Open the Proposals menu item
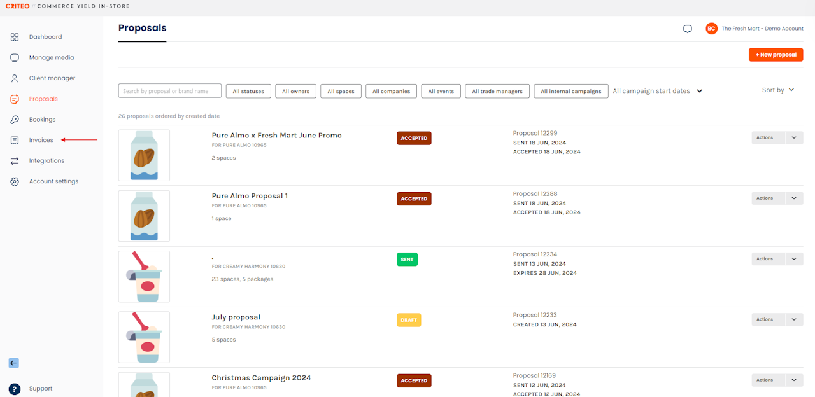 click(43, 99)
